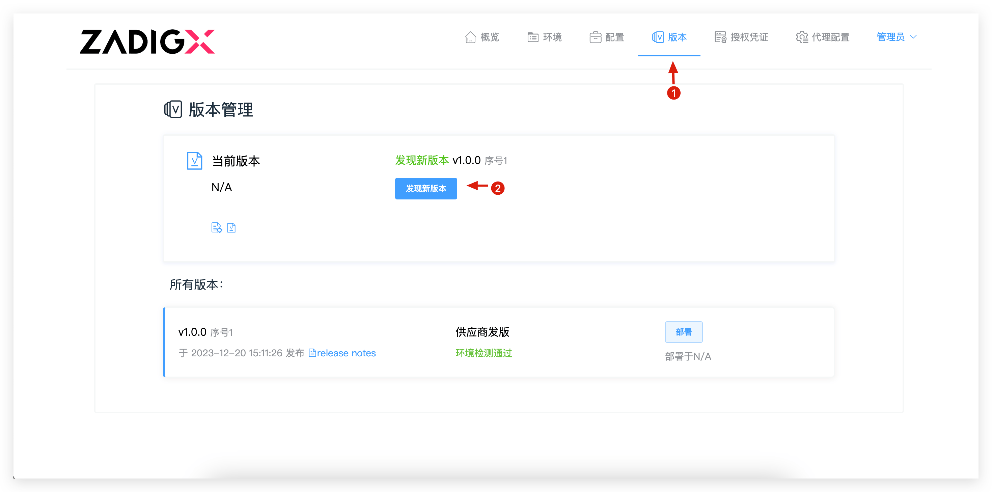Open the 管理员 user menu label
992x492 pixels.
click(x=890, y=37)
